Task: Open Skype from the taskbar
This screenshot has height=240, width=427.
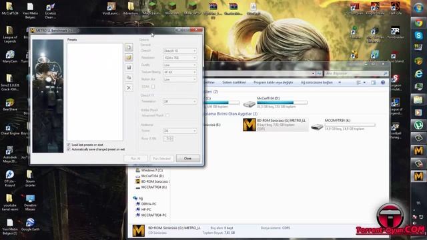Action: tap(418, 35)
